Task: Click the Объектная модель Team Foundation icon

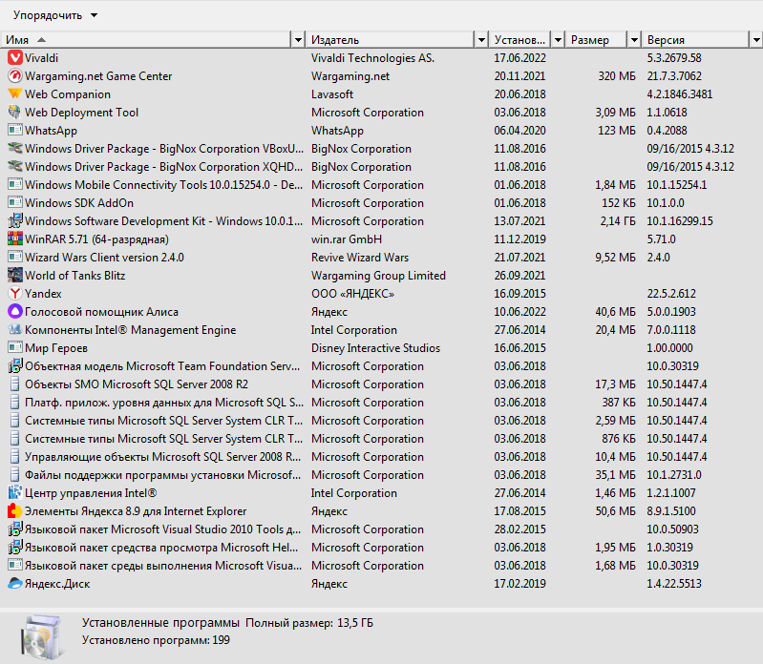Action: coord(15,366)
